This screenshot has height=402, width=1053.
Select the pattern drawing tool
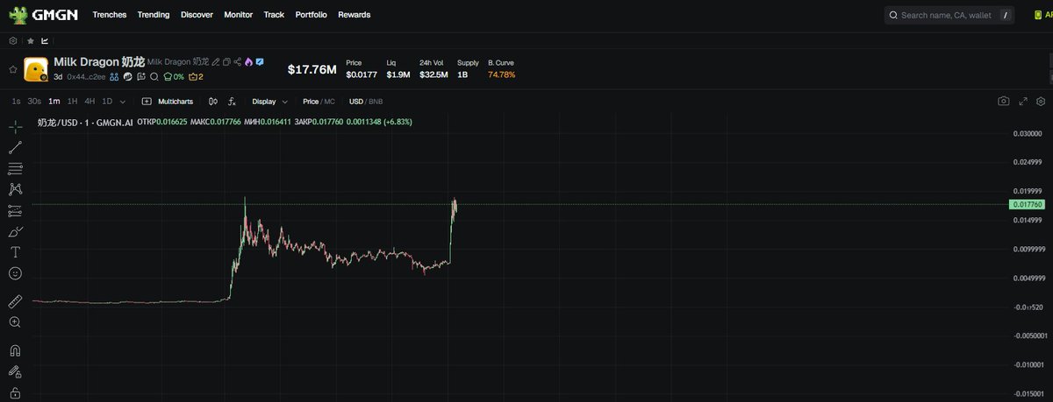[x=15, y=189]
